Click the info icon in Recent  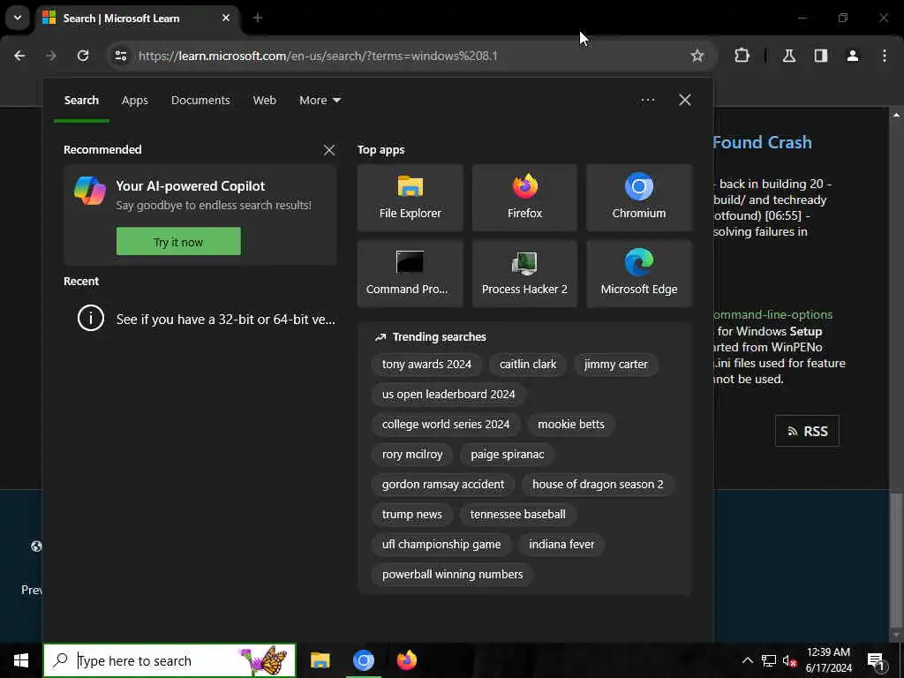click(91, 318)
